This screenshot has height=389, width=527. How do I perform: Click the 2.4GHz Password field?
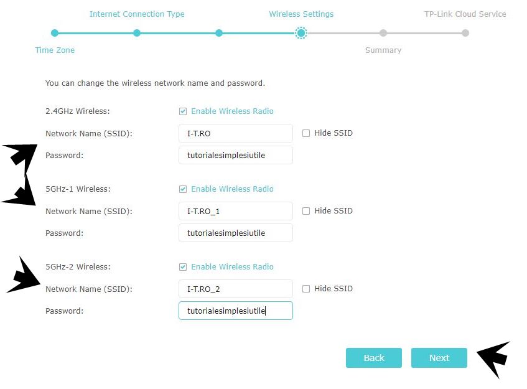(x=236, y=155)
